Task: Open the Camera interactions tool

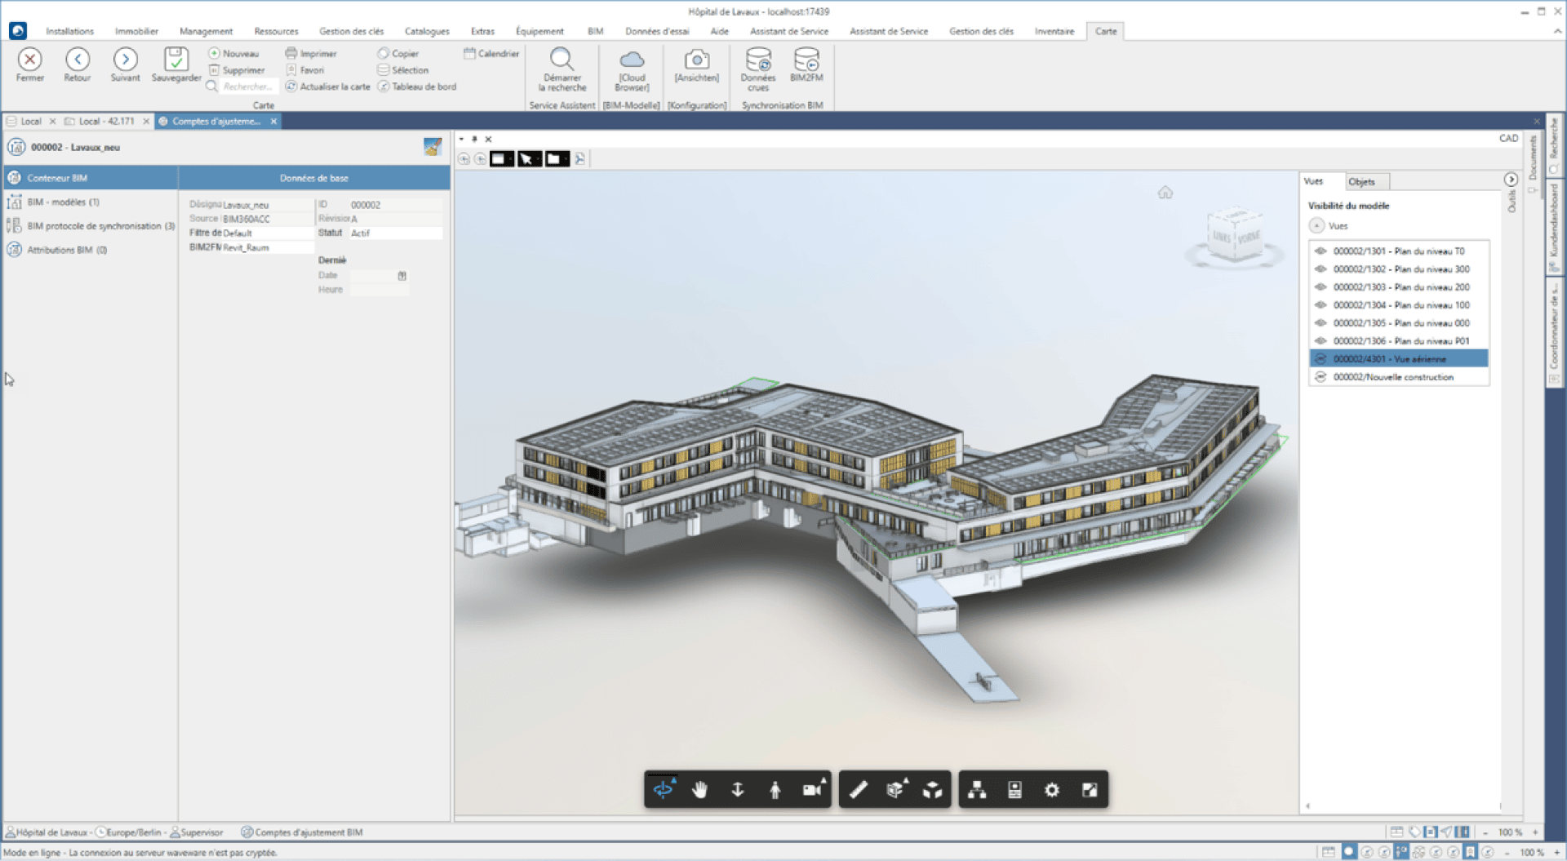Action: tap(811, 790)
